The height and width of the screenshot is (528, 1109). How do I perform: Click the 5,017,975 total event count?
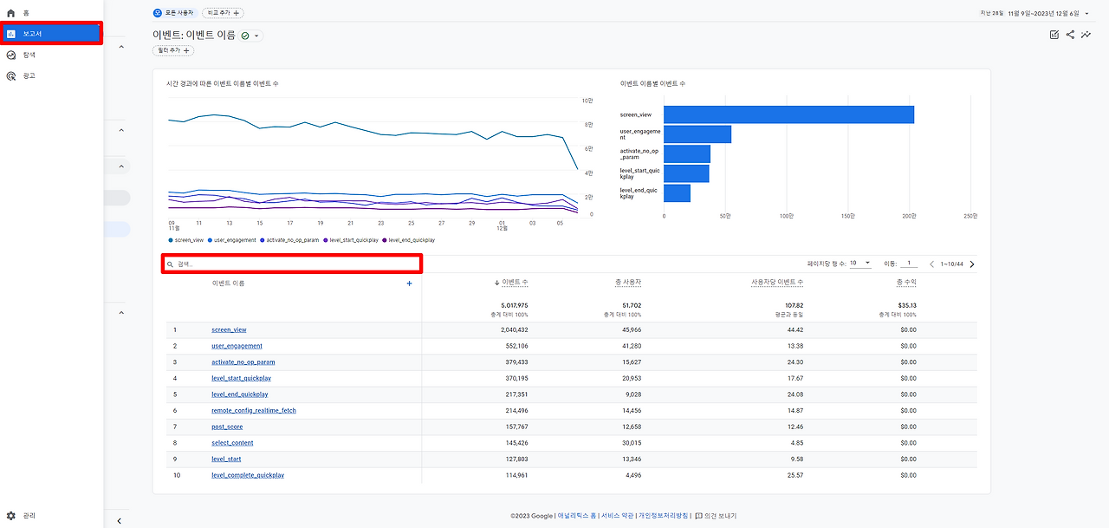pyautogui.click(x=514, y=305)
